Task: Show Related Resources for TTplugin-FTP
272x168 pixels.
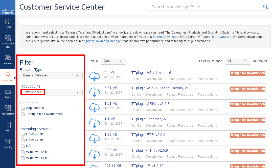Action: click(180, 141)
